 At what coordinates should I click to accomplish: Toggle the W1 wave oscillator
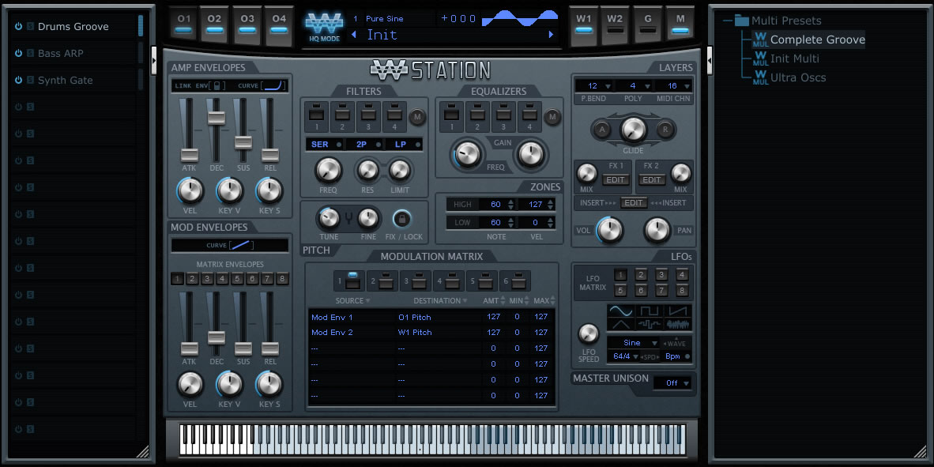tap(585, 24)
